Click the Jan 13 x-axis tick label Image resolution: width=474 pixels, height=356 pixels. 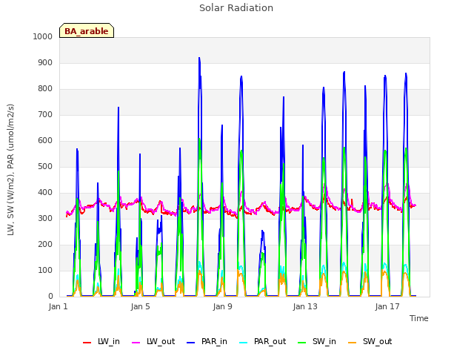click(x=305, y=306)
